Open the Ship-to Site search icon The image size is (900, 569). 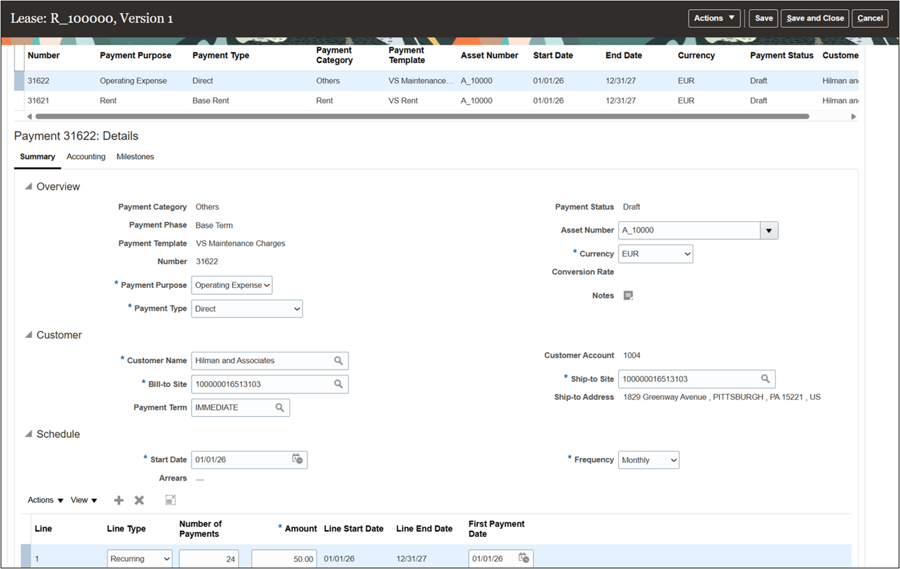765,378
